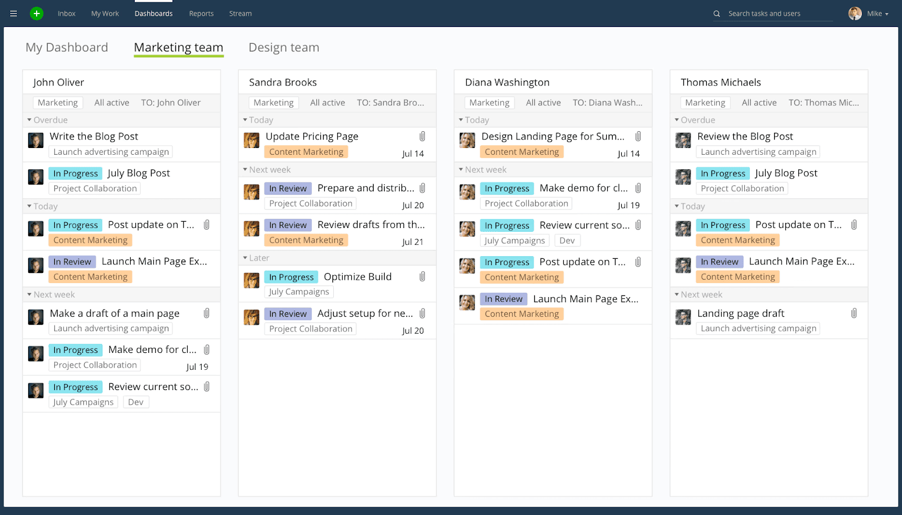Click the search magnifier icon
The image size is (902, 515).
(716, 13)
